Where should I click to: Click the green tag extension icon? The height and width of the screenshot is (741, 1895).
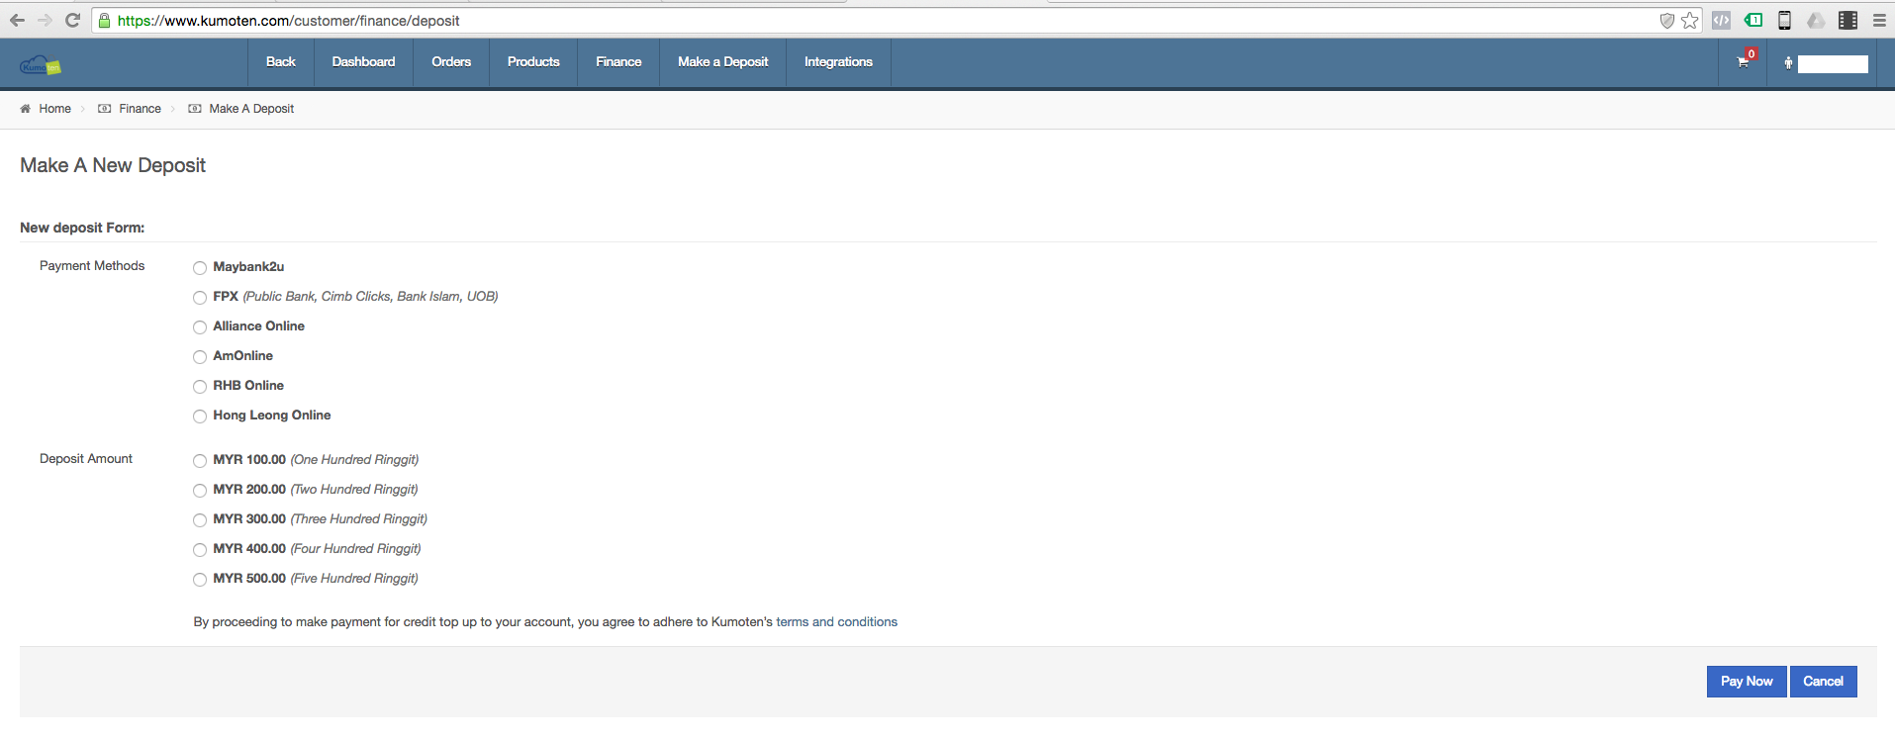[1753, 20]
